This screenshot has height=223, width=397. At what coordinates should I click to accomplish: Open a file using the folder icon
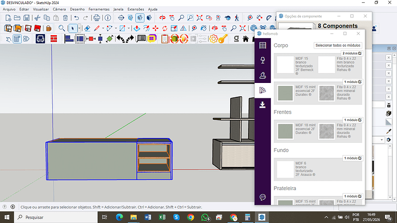point(17,18)
